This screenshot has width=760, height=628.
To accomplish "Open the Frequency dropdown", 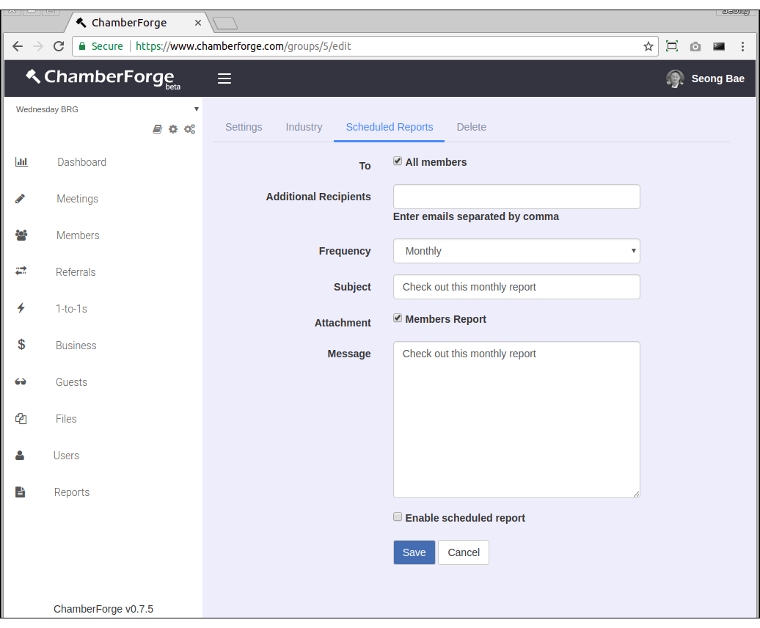I will (516, 251).
